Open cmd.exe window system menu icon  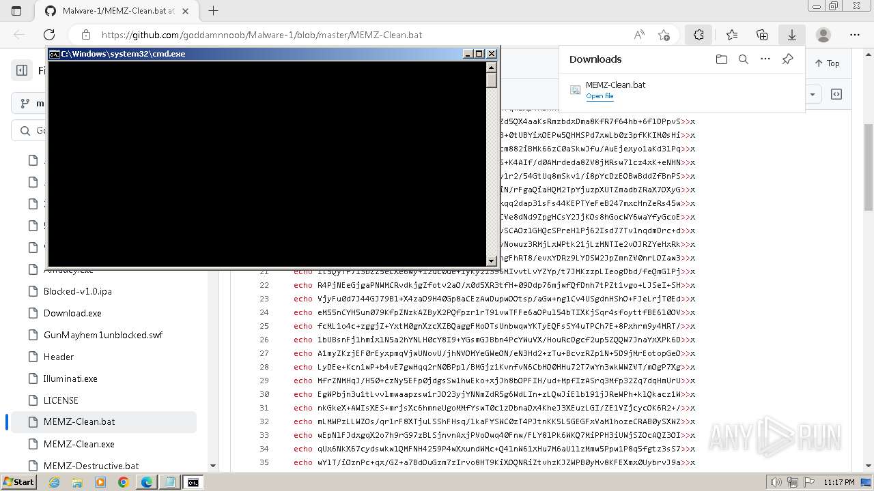[x=54, y=54]
